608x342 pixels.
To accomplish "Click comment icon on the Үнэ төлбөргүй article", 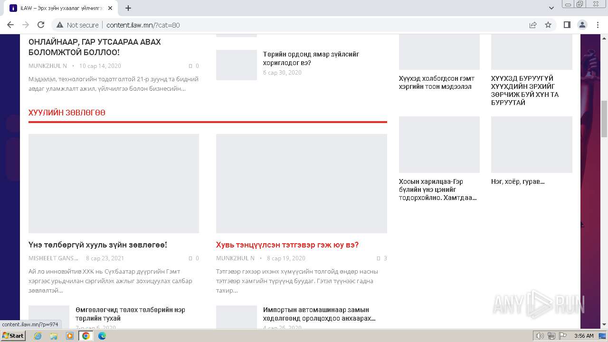I will [x=190, y=258].
